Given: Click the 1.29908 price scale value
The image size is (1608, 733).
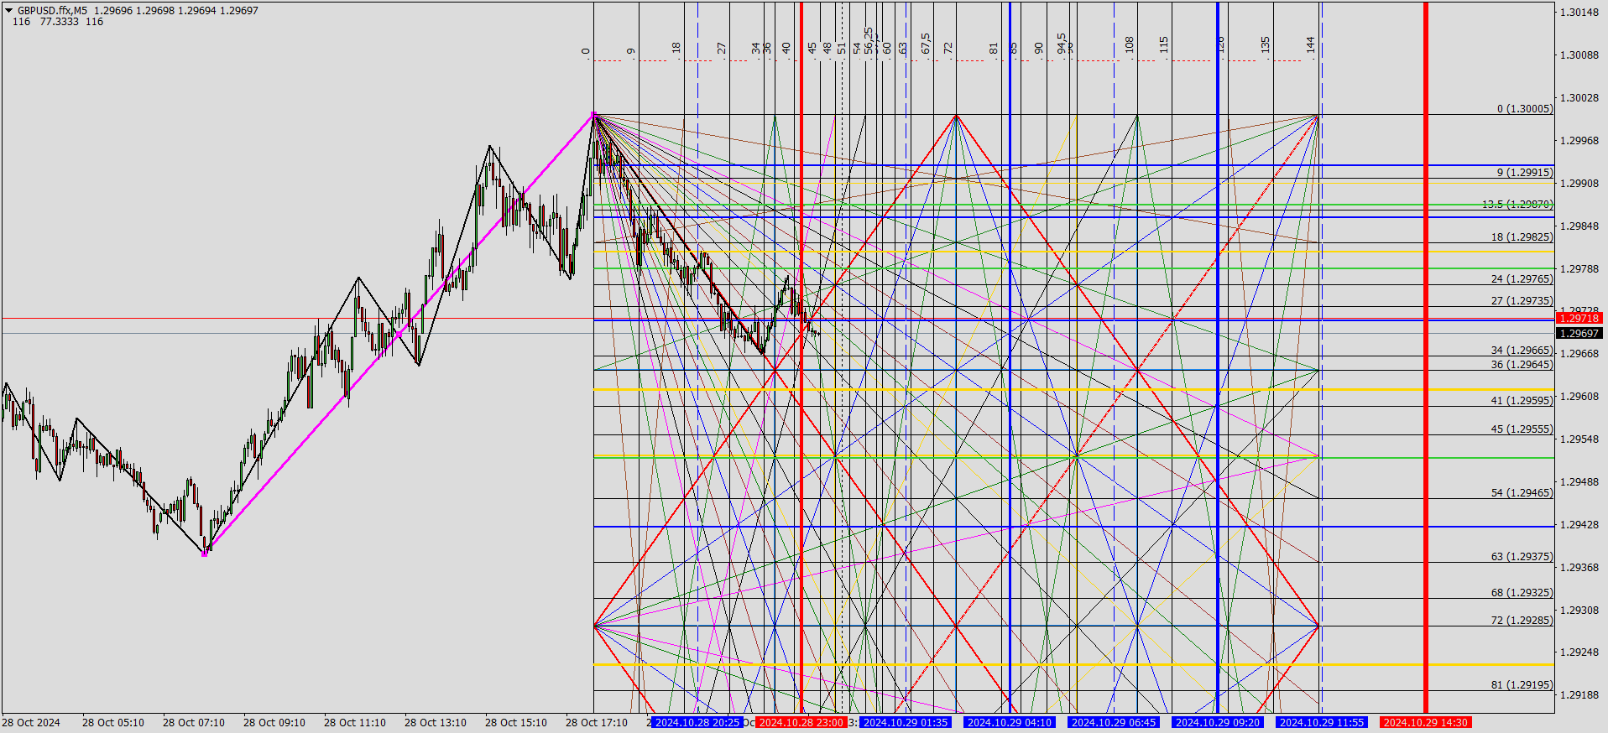Looking at the screenshot, I should click(1579, 184).
